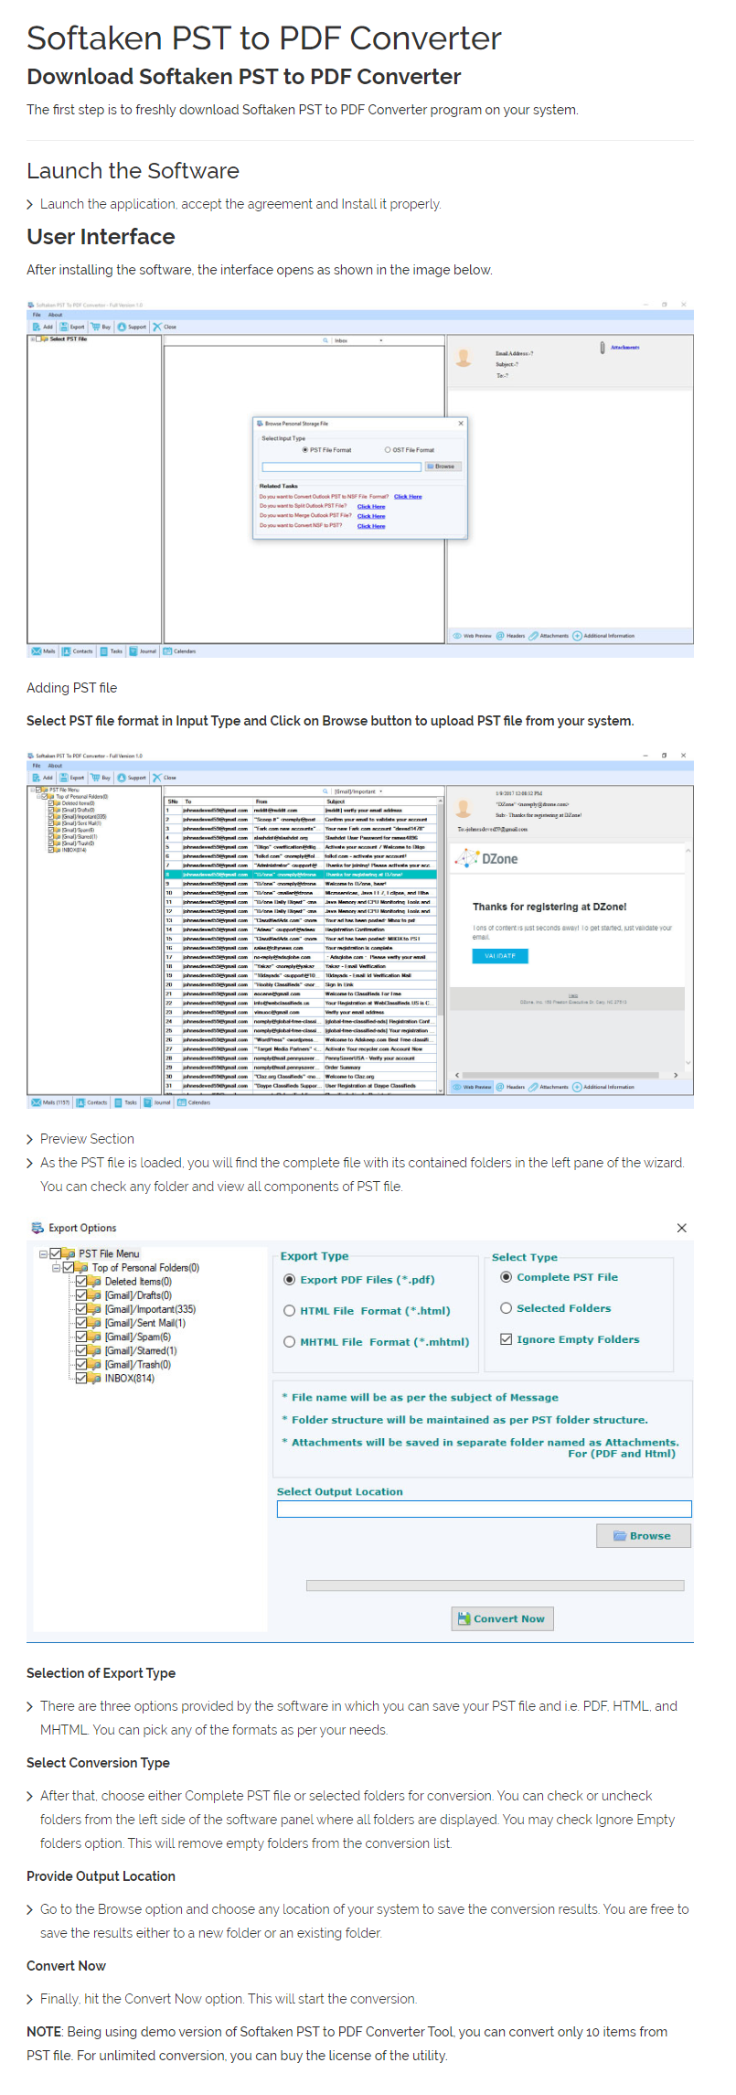The width and height of the screenshot is (736, 2095).
Task: Click the VALIDATE button in DZone email
Action: click(500, 955)
